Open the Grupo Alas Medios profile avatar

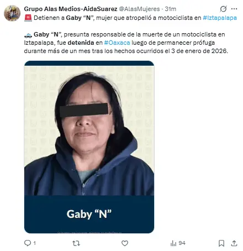[x=12, y=13]
